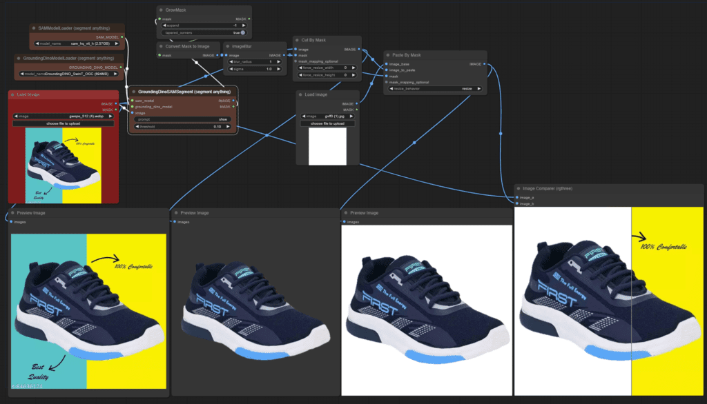Select the GroundingDinoSAMSegment title bar

tap(182, 92)
